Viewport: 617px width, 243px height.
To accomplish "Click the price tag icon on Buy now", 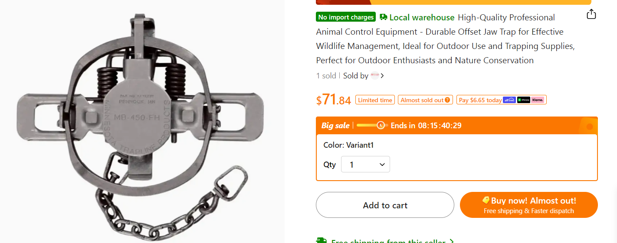I will (x=486, y=200).
